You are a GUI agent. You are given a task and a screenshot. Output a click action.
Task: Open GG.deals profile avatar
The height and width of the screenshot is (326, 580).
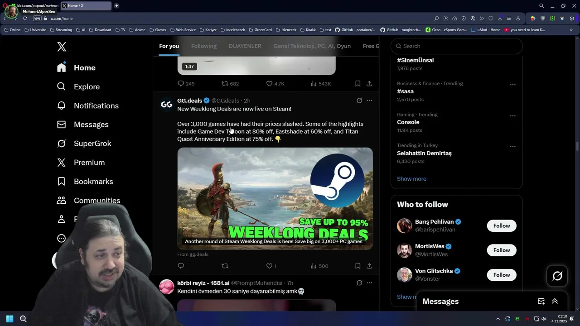(167, 105)
